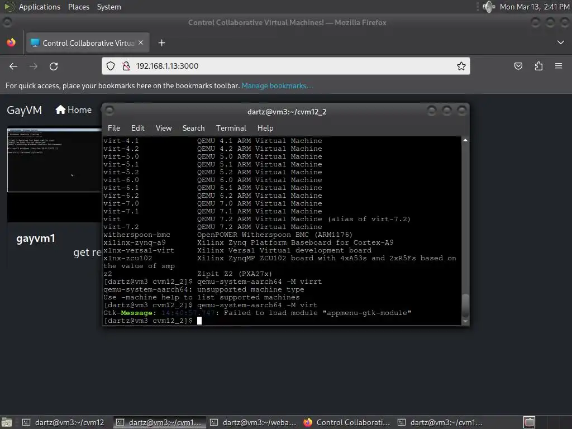Viewport: 572px width, 429px height.
Task: Go back with the browser back arrow
Action: pos(13,66)
